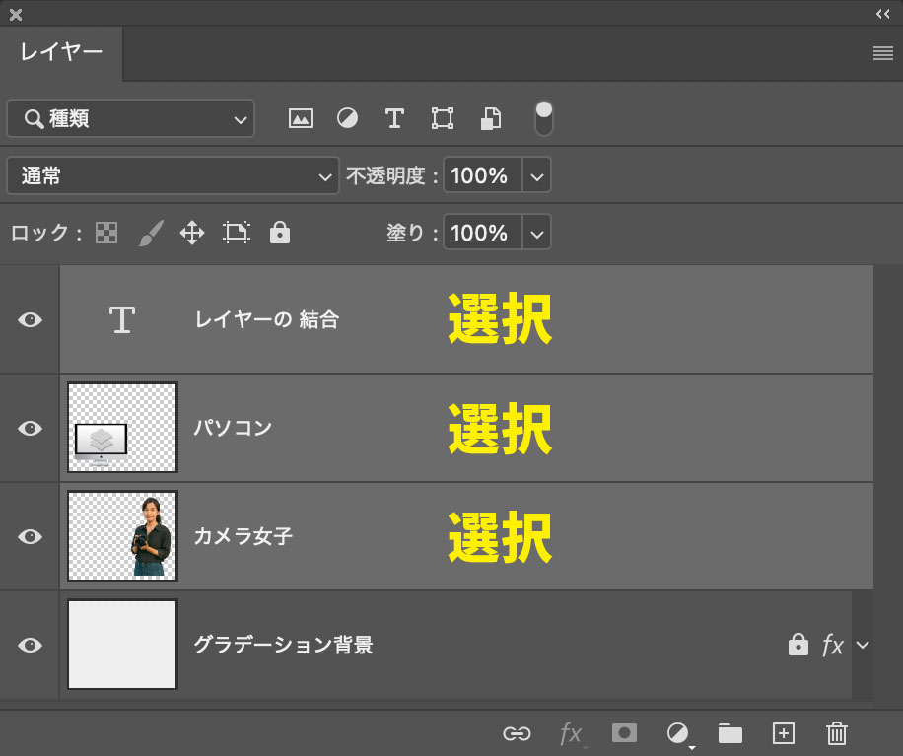Open the 種類 filter type dropdown
This screenshot has height=756, width=903.
point(131,118)
